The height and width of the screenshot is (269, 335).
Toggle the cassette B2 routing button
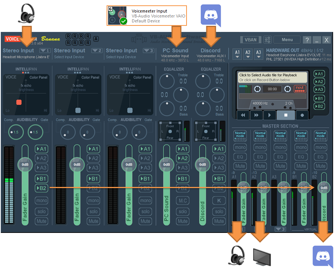[319, 106]
